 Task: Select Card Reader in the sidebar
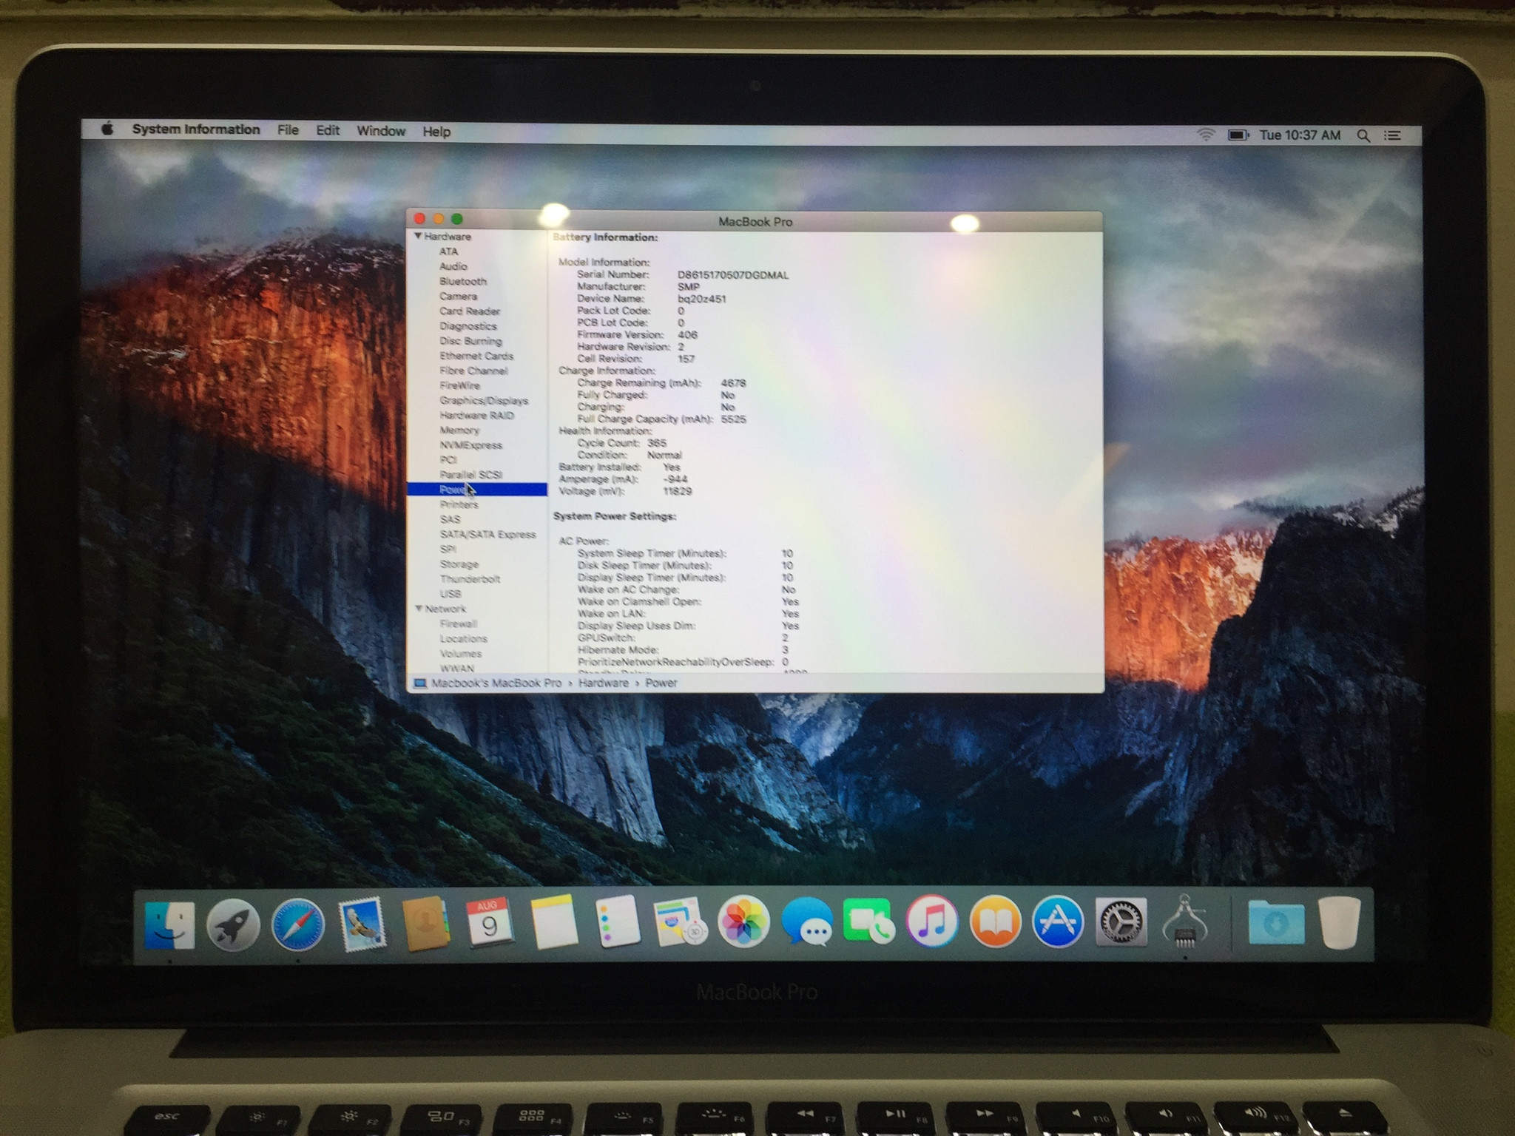point(470,311)
